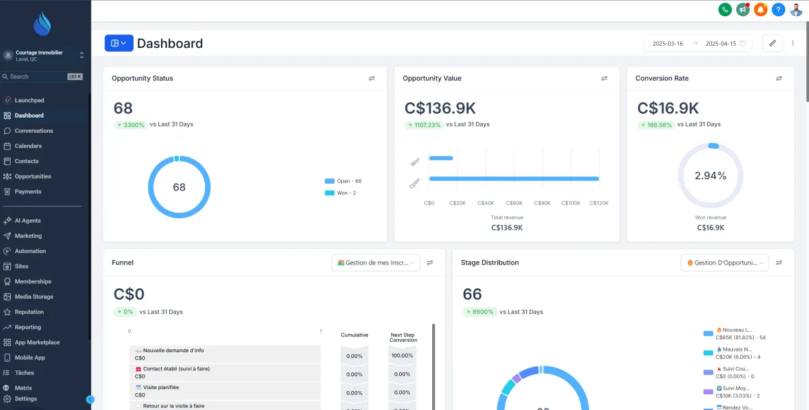Toggle the Open - 66 legend item
Viewport: 809px width, 410px height.
tap(343, 181)
